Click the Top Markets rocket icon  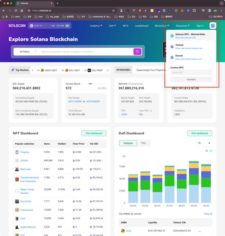pos(13,70)
